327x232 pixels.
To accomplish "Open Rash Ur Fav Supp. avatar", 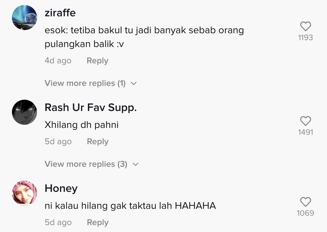I will pyautogui.click(x=24, y=112).
